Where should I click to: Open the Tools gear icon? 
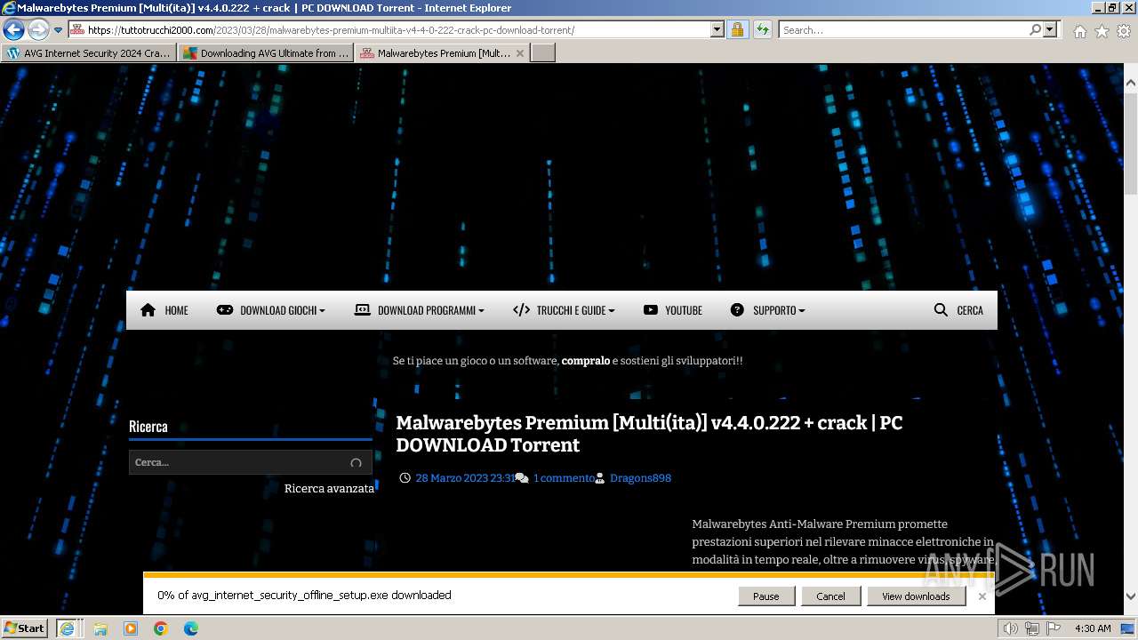1124,31
